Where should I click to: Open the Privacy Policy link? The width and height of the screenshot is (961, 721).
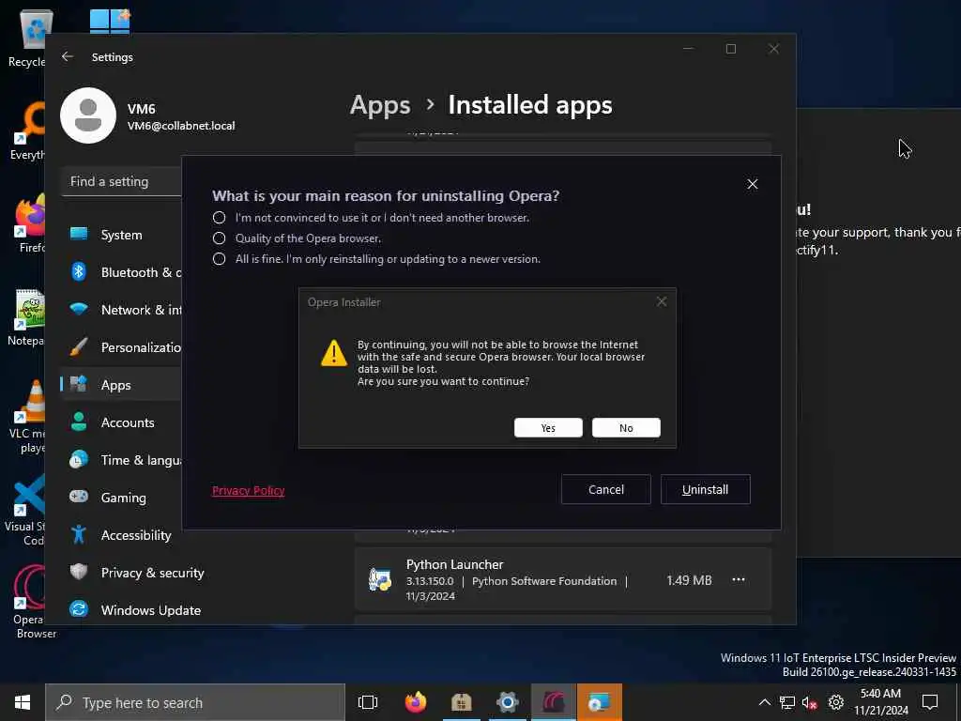(x=248, y=490)
